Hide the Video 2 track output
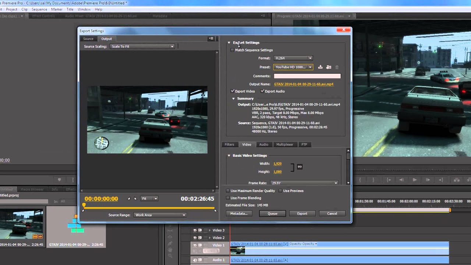 click(x=195, y=237)
